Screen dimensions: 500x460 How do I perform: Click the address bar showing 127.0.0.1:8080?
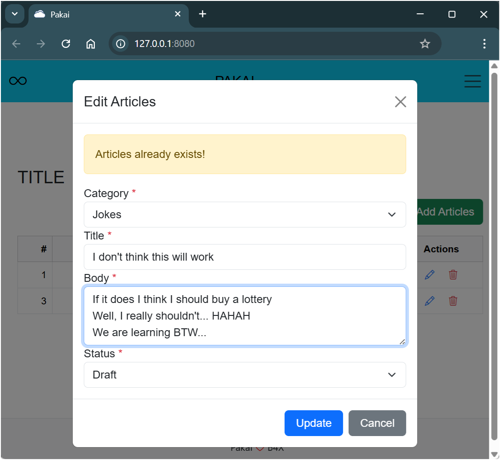(274, 44)
